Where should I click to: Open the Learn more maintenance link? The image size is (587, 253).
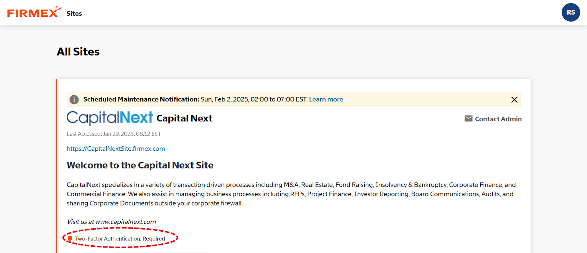click(x=326, y=99)
